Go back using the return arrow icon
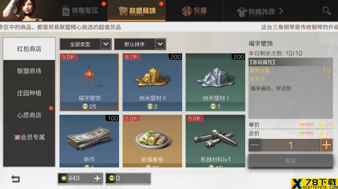338x189 pixels. 15,179
